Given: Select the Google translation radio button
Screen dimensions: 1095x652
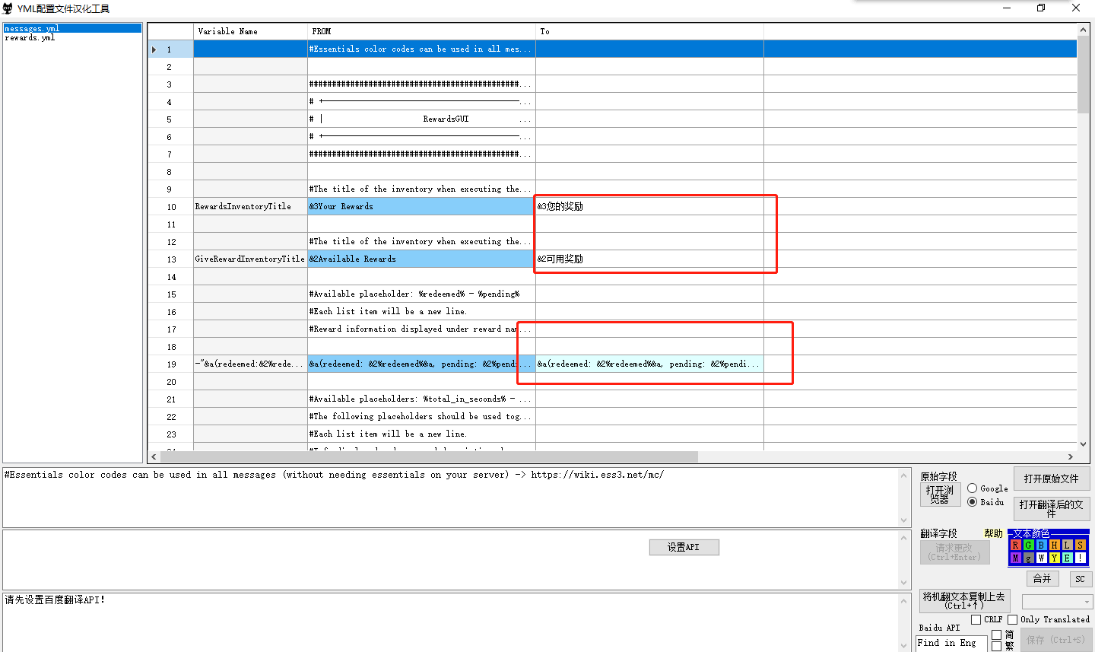Looking at the screenshot, I should (972, 488).
